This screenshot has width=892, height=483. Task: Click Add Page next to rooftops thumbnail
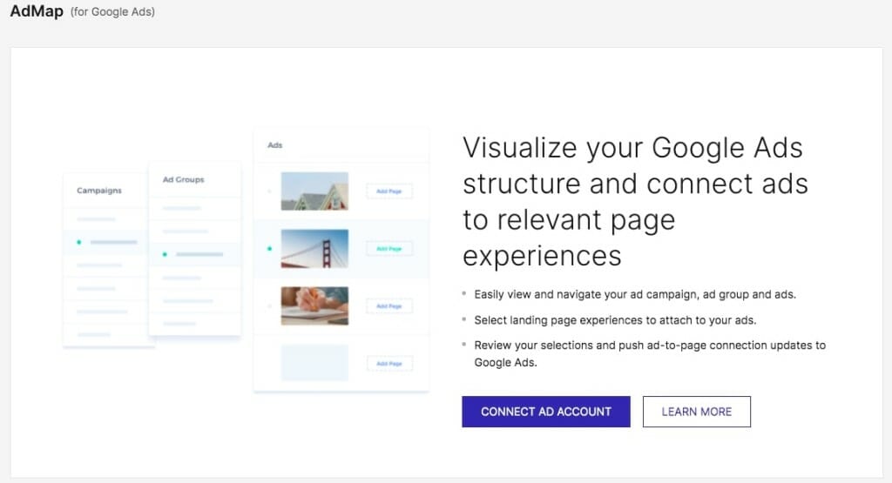[389, 191]
